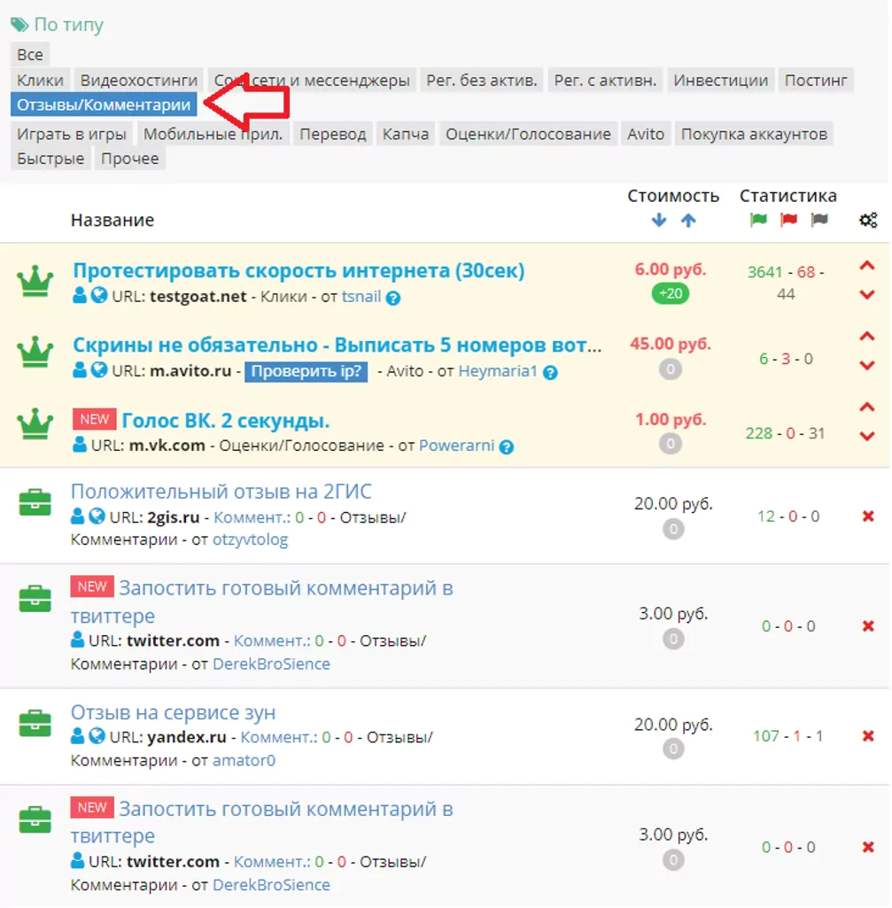Click crown icon for Голос ВК task

tap(35, 424)
